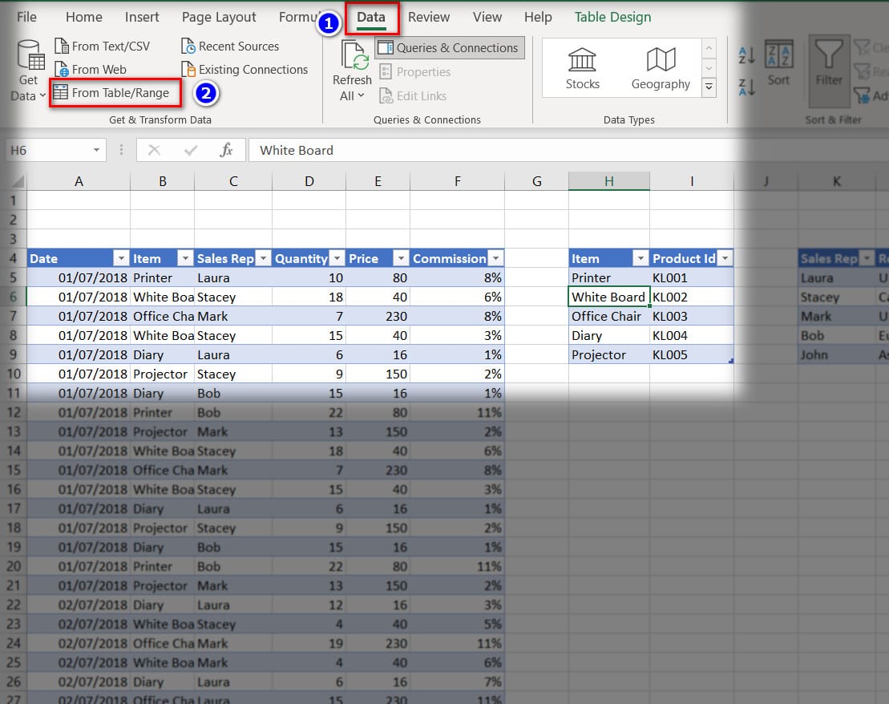Open the Sales Rep column filter dropdown

263,258
